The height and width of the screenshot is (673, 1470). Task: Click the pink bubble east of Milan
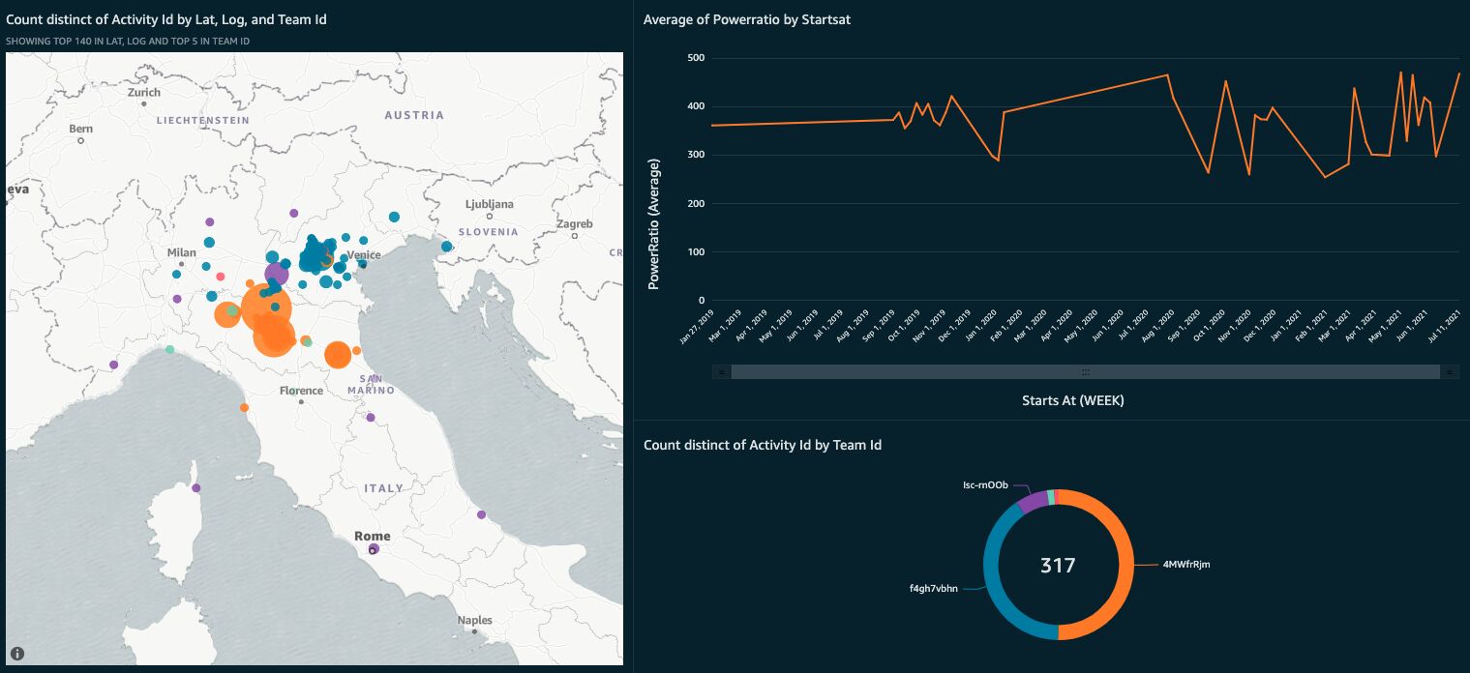[221, 277]
